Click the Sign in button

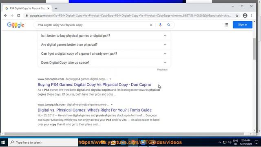243,24
